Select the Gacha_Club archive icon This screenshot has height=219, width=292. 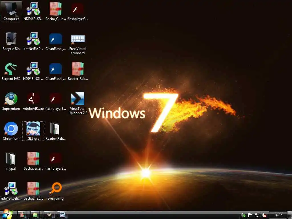point(56,11)
